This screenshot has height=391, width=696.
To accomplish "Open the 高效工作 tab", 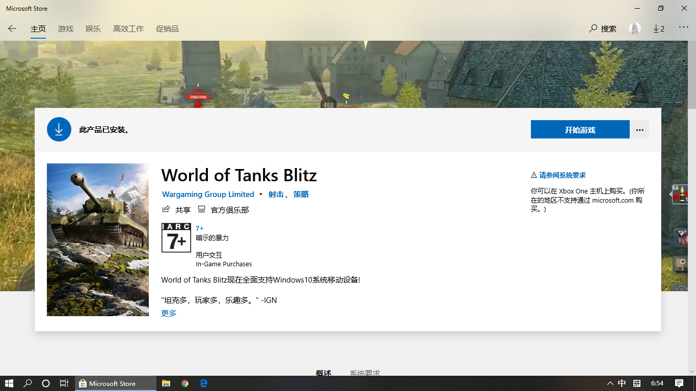I will click(128, 29).
